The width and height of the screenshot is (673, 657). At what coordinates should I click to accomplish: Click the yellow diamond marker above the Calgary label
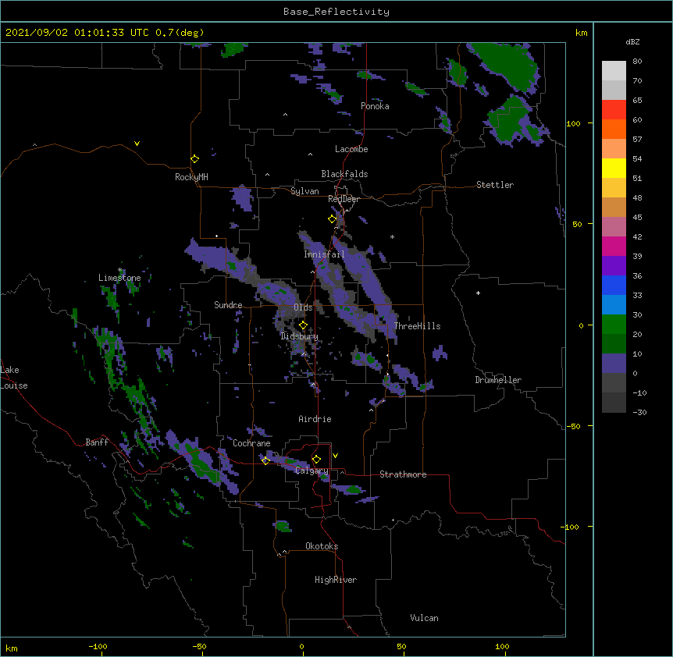316,460
